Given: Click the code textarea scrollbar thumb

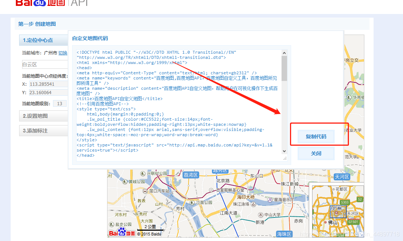Looking at the screenshot, I should point(284,68).
